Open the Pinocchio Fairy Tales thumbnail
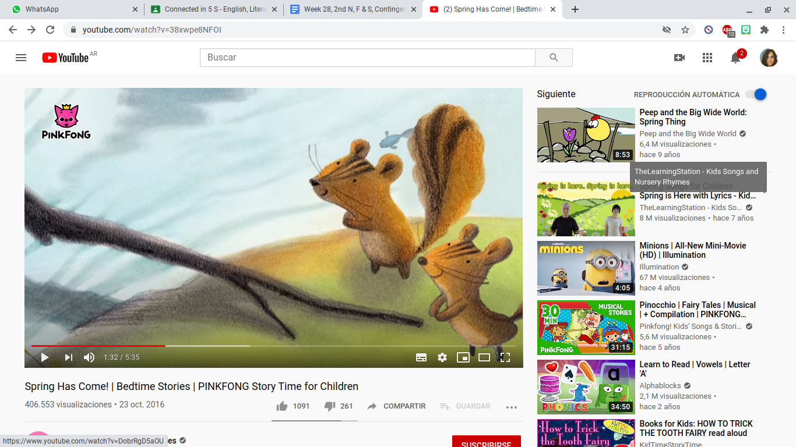 (x=586, y=328)
